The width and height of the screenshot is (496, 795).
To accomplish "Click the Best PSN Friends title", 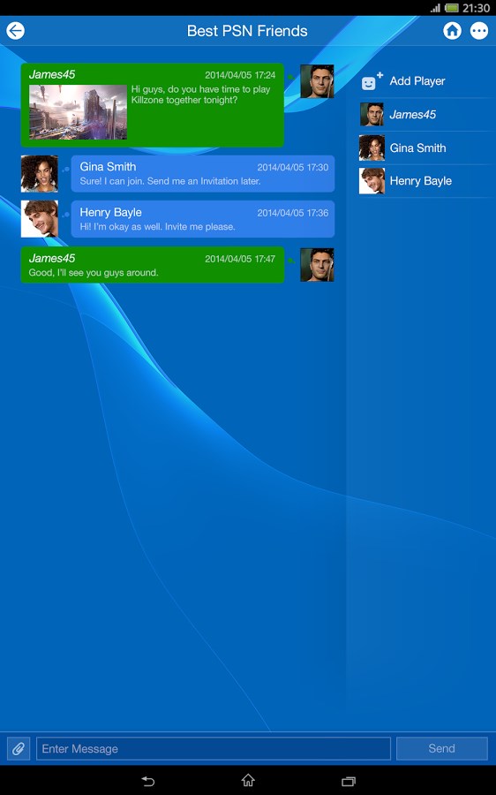I will pos(247,31).
